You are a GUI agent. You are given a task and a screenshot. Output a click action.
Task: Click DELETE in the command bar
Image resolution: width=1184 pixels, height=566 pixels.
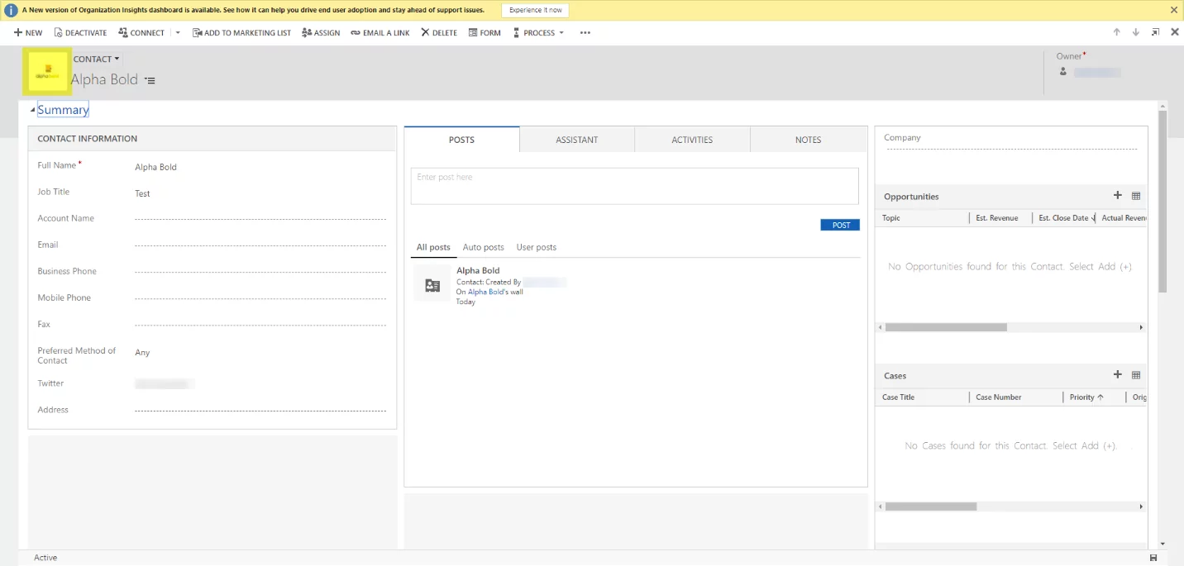tap(438, 33)
